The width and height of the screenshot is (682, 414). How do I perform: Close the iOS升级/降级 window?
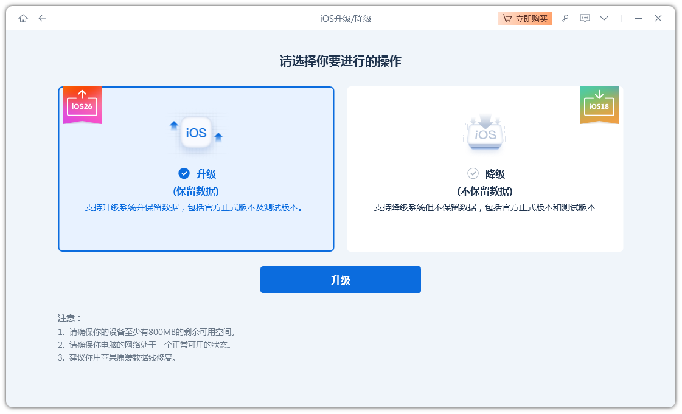658,18
